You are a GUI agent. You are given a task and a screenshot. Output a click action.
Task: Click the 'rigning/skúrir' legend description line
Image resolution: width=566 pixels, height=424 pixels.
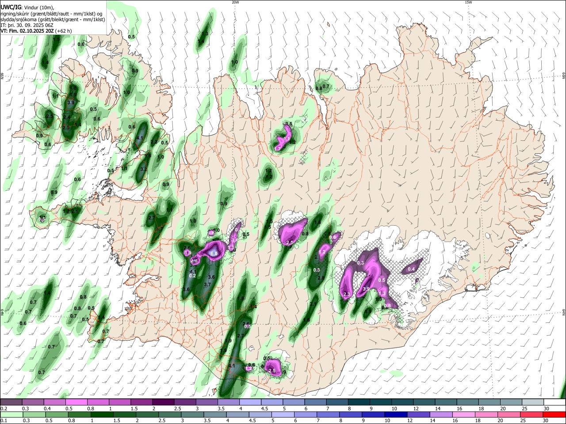(51, 14)
